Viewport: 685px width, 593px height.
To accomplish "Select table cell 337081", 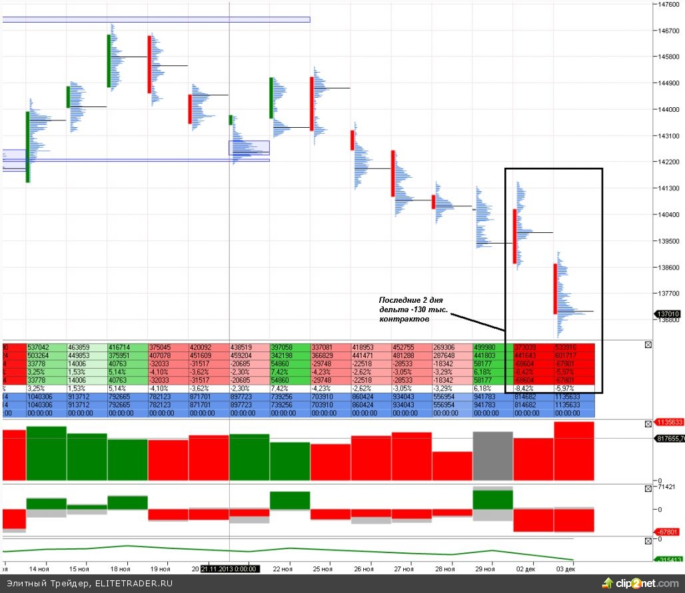I will pos(331,347).
